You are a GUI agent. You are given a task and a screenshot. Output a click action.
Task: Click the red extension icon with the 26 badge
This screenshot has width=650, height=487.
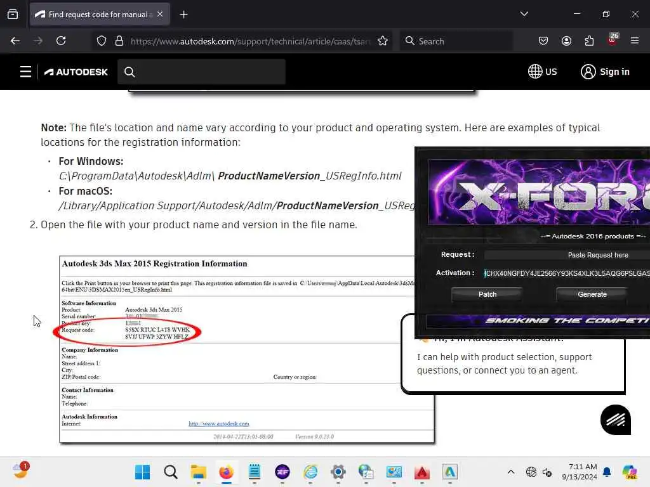[x=613, y=40]
